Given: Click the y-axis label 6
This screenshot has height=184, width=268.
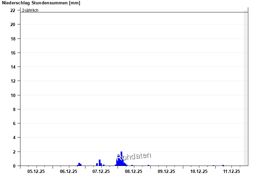Looking at the screenshot, I should tap(14, 123).
